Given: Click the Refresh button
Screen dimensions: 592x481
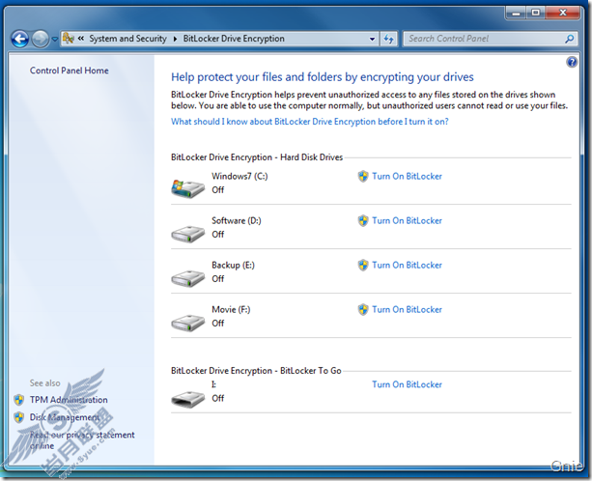Looking at the screenshot, I should [388, 39].
